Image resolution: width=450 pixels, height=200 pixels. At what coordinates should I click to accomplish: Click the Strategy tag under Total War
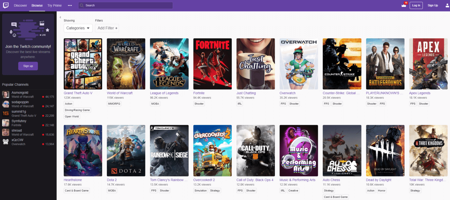click(x=415, y=191)
